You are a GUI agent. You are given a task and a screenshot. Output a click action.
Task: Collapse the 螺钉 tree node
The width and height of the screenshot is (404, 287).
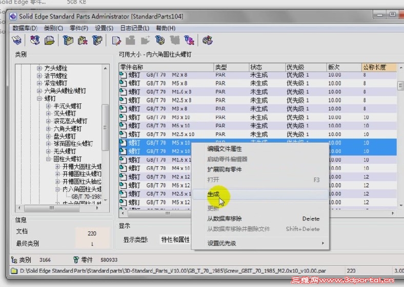point(39,98)
